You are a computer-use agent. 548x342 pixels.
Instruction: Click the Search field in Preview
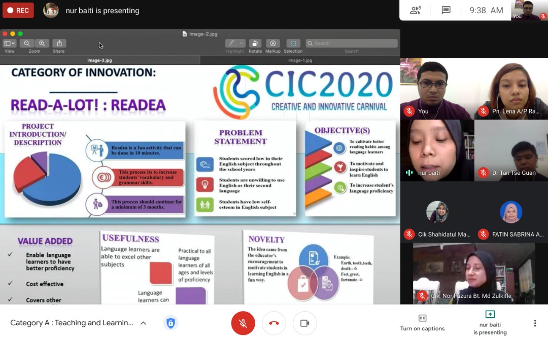click(x=351, y=43)
